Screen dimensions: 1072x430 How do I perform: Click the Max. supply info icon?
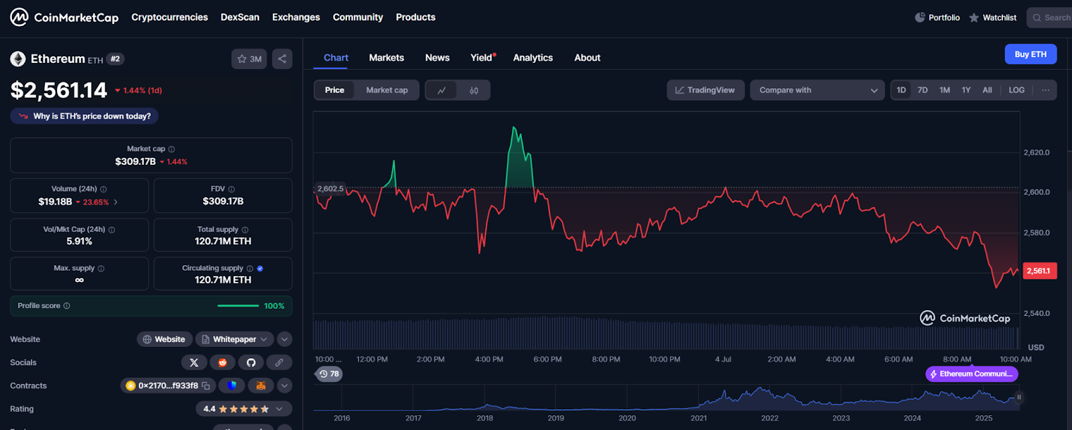(101, 269)
